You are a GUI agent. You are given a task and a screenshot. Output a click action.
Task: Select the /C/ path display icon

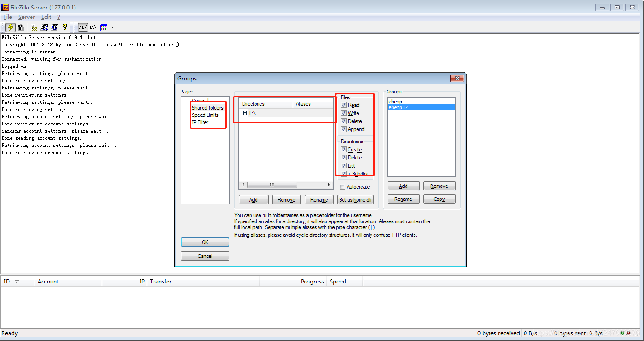click(x=83, y=27)
